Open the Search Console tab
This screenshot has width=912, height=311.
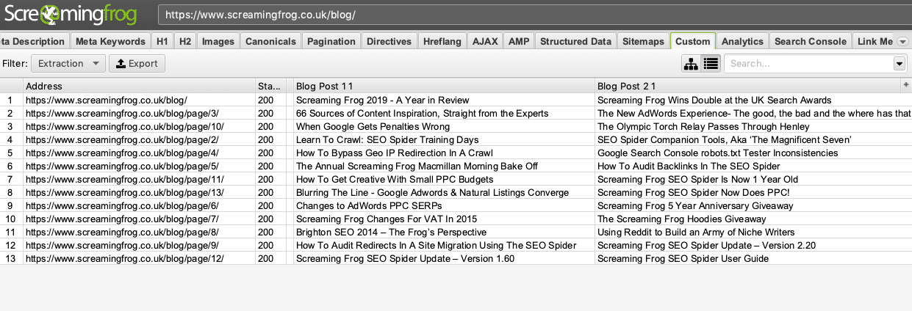point(810,42)
